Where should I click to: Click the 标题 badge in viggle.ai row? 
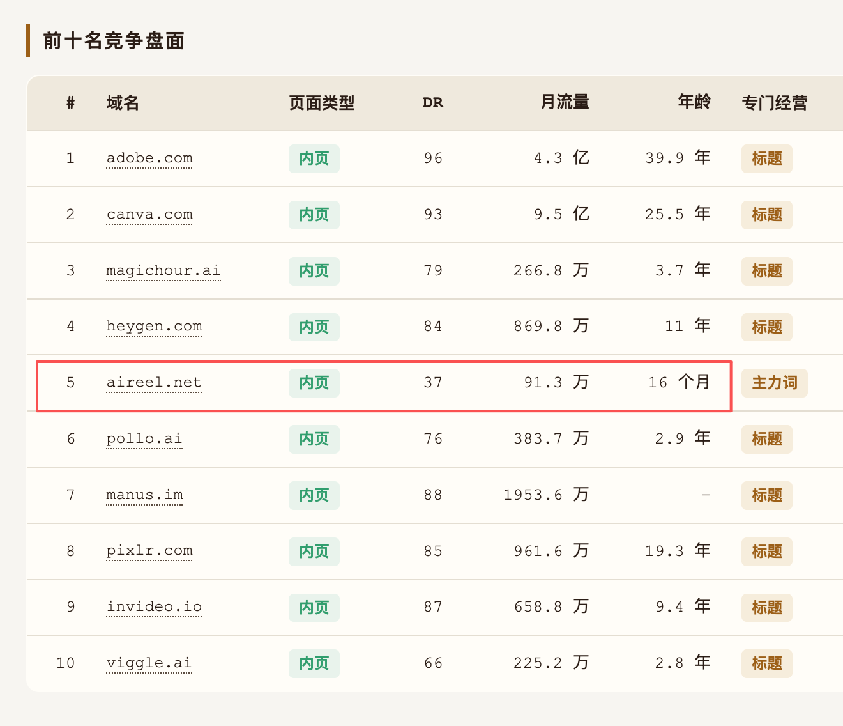tap(767, 663)
